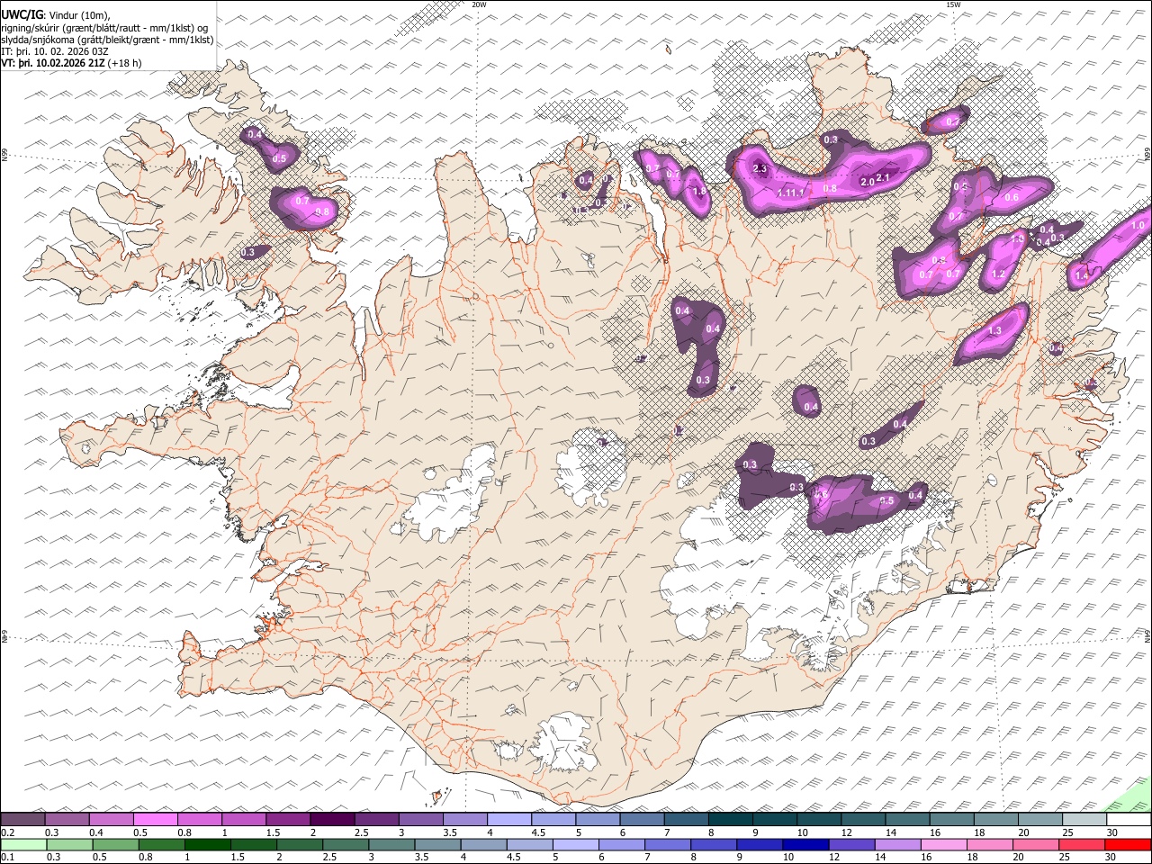Click the '2.3' precipitation value on the map
Image resolution: width=1152 pixels, height=864 pixels.
(x=760, y=168)
